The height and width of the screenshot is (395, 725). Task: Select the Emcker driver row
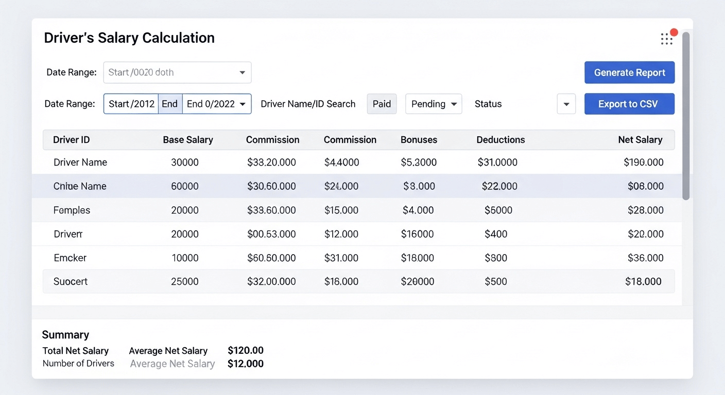(70, 258)
